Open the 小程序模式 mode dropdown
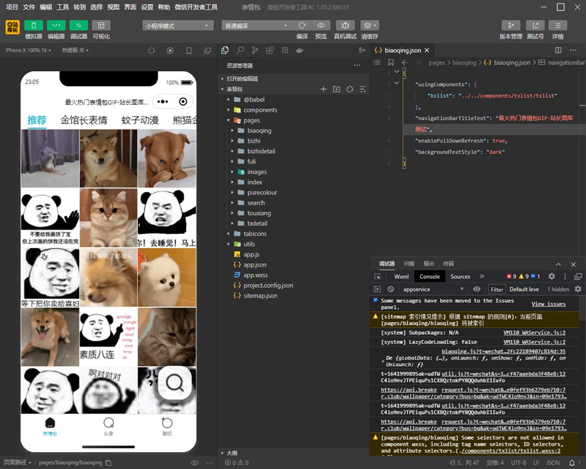Viewport: 586px width, 469px height. [x=178, y=25]
